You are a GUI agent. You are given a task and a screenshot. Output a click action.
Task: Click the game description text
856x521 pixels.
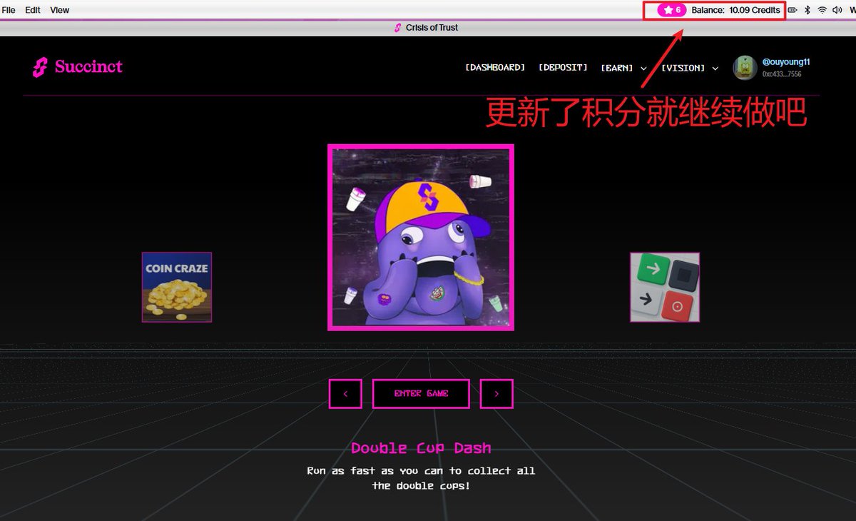coord(421,478)
